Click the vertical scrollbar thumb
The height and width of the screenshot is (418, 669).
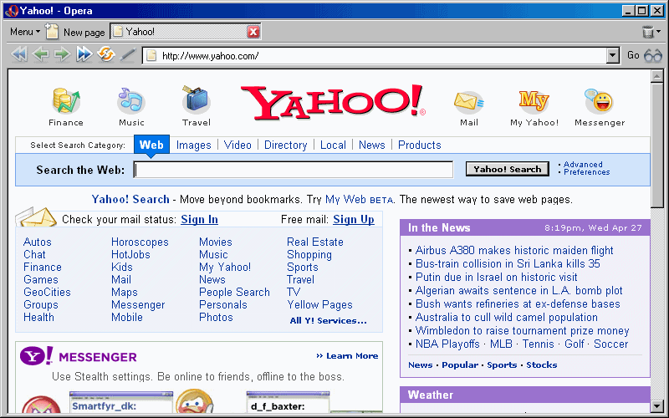coord(656,145)
